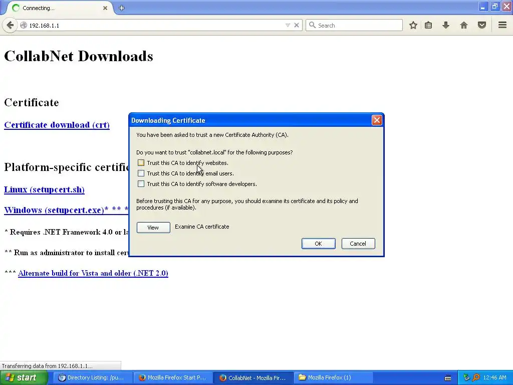Enable trust CA to identify email users
Viewport: 513px width, 385px height.
141,173
